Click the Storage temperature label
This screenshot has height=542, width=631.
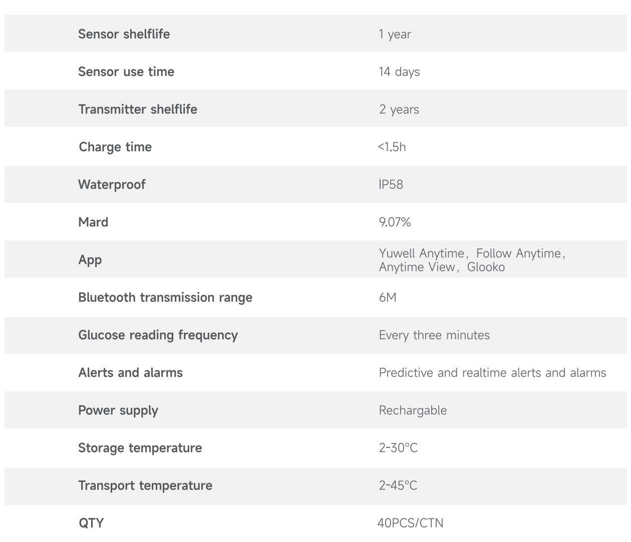click(140, 448)
